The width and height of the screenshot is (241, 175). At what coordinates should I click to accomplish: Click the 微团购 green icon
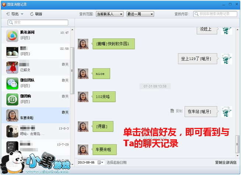click(12, 99)
